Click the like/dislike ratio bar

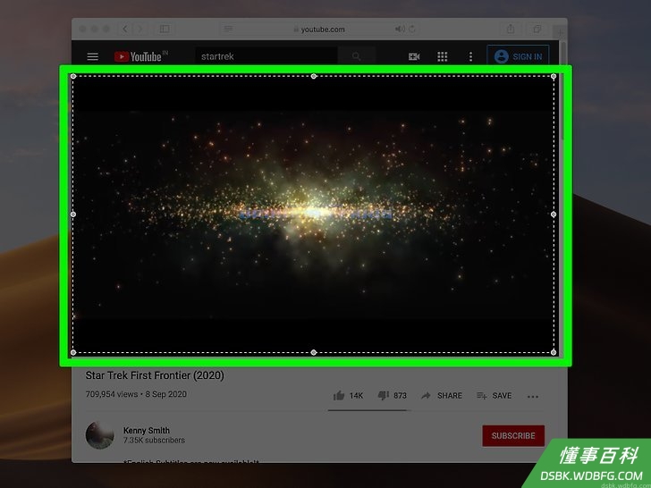point(368,410)
